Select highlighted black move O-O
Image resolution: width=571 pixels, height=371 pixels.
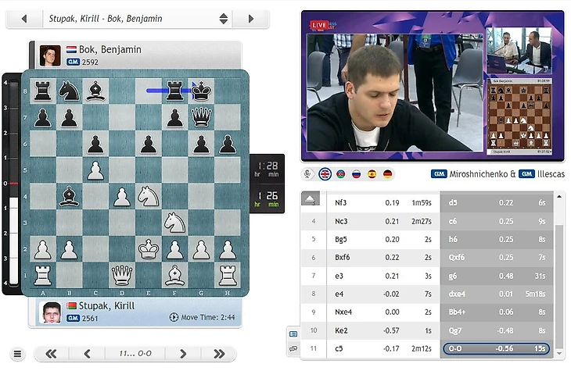tap(497, 348)
